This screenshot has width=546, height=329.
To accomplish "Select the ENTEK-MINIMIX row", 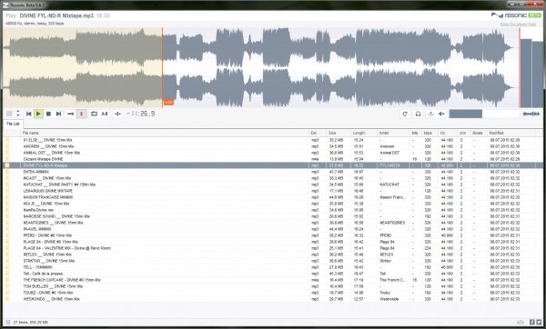I will [273, 172].
